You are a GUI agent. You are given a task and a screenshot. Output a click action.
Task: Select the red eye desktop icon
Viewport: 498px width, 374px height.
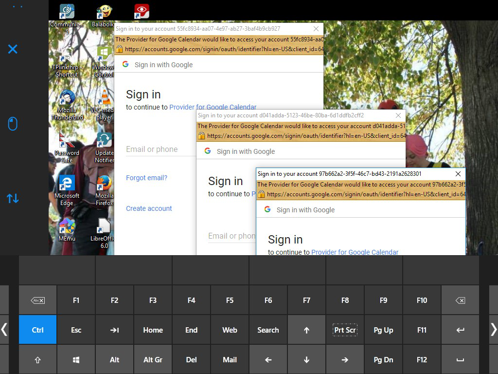142,12
